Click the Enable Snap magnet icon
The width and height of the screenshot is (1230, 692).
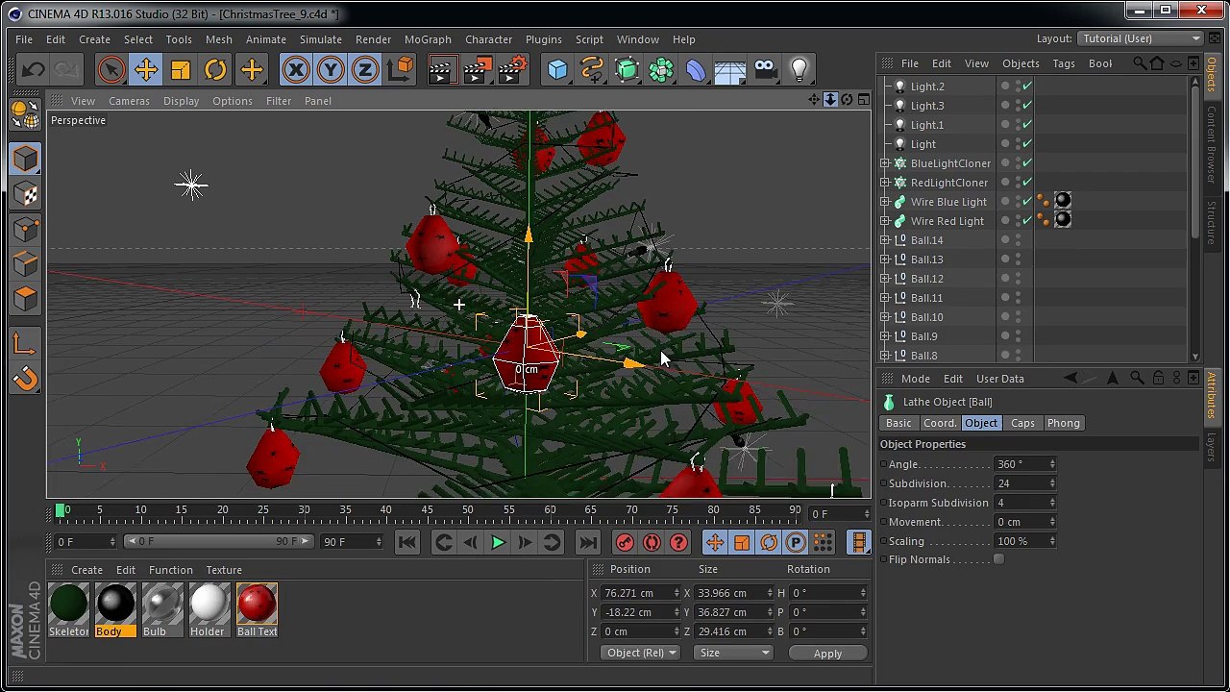coord(25,379)
